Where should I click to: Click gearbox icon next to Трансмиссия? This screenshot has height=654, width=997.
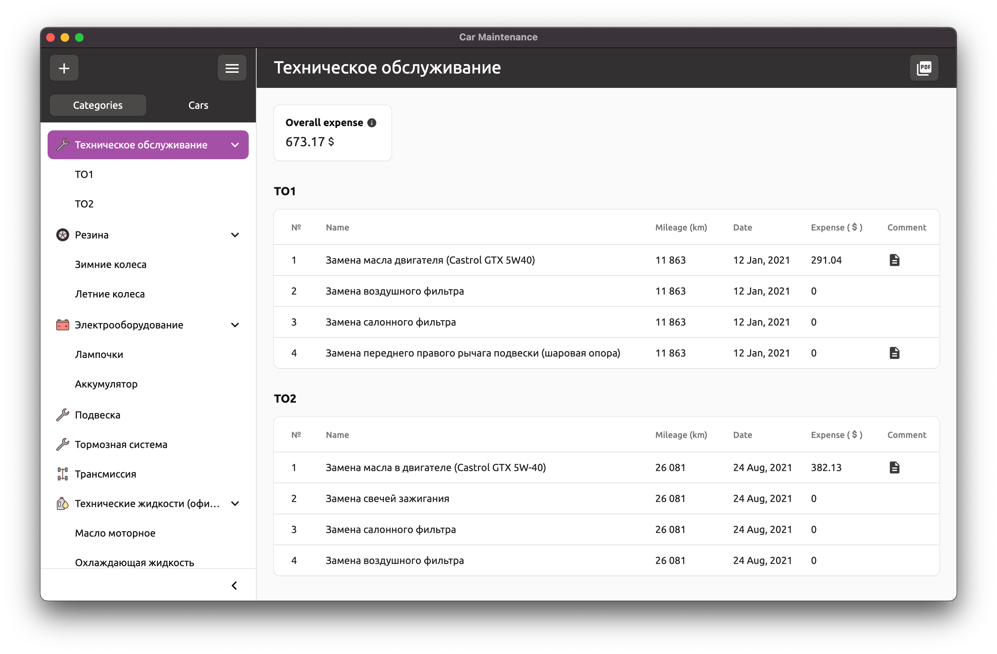62,474
